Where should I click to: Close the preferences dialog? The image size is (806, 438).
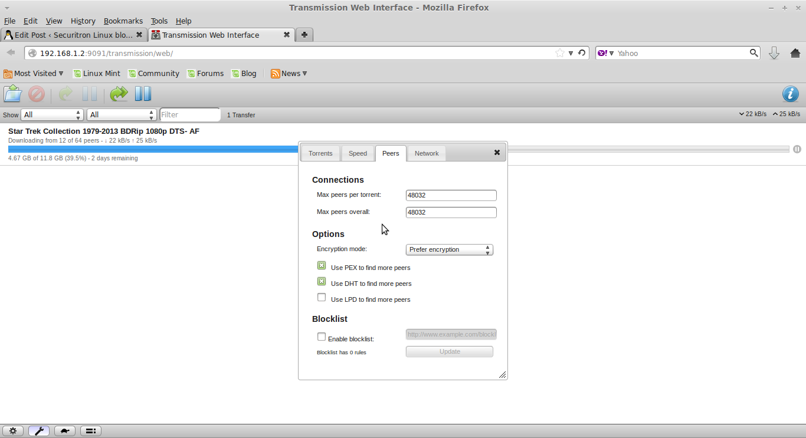497,152
